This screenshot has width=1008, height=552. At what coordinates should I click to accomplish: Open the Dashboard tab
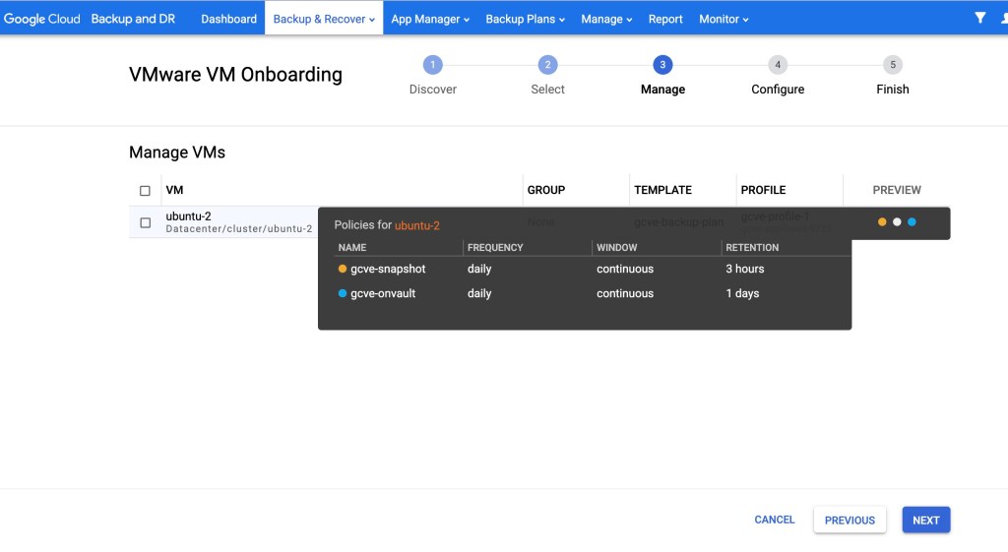[228, 19]
